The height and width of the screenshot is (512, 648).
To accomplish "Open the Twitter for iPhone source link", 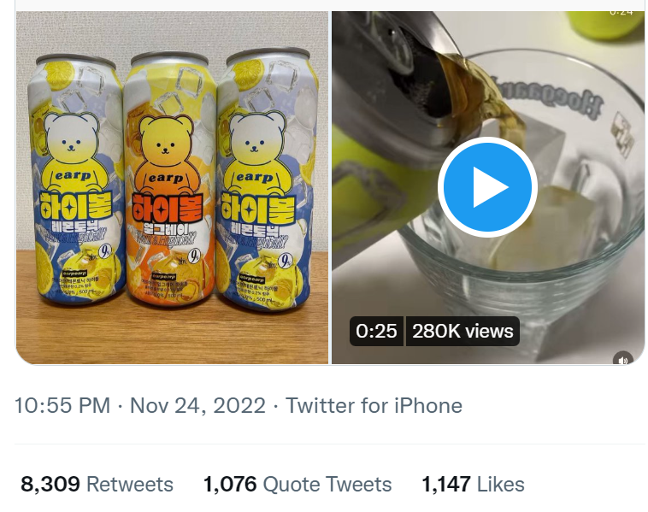I will tap(374, 405).
